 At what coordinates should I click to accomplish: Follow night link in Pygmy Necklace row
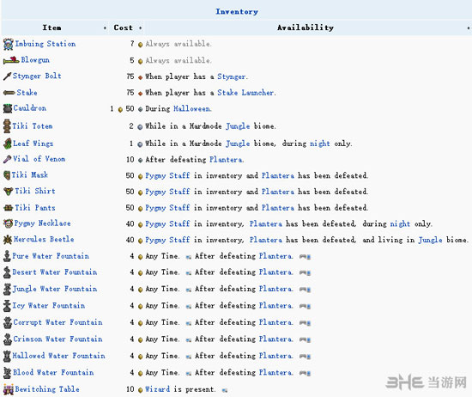click(x=400, y=224)
